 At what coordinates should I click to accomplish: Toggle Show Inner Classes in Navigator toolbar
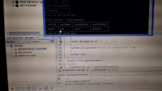coord(34,88)
